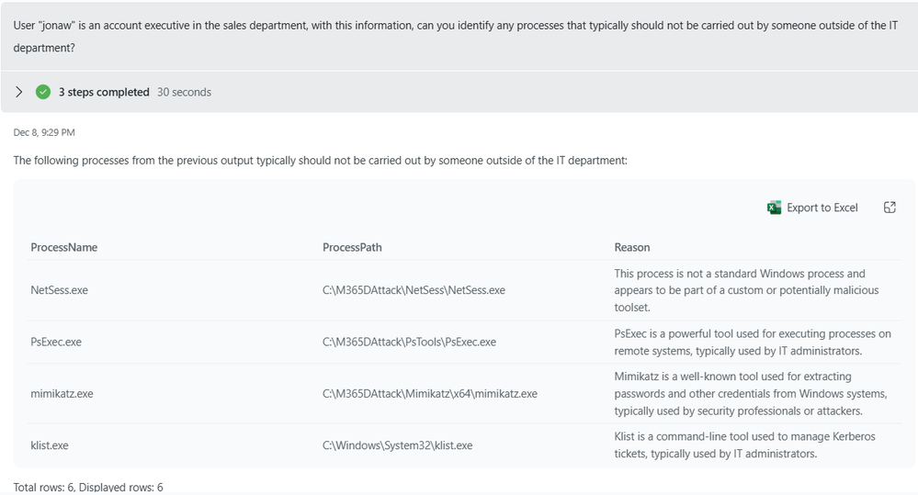This screenshot has height=495, width=918.
Task: Open table in expanded pop-out view
Action: (x=890, y=208)
